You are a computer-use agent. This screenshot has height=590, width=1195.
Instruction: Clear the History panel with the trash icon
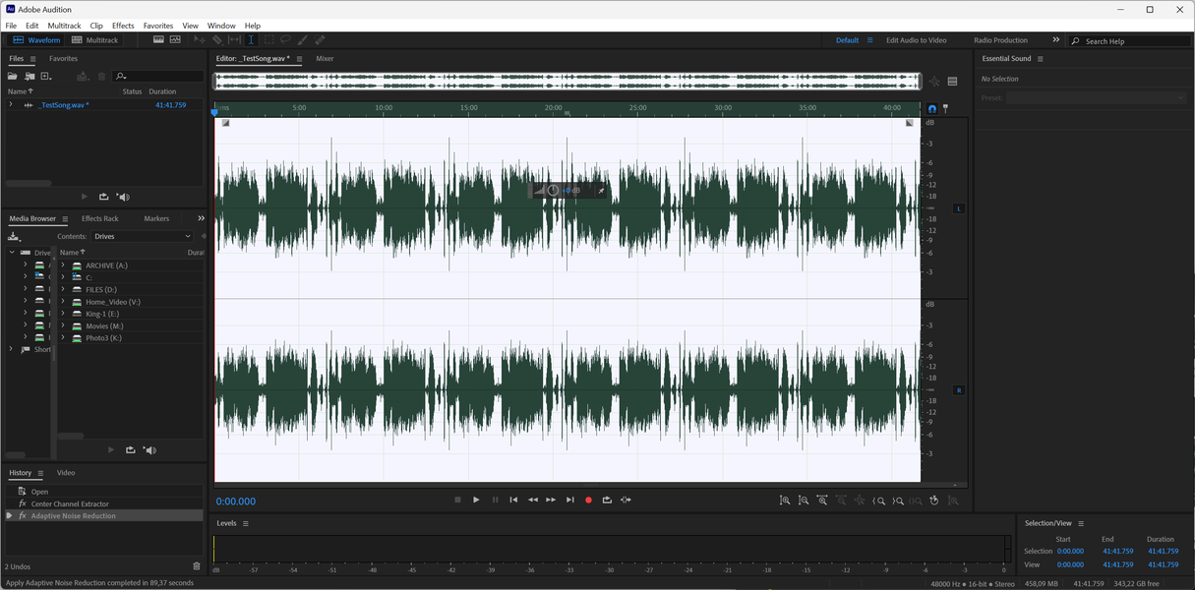[197, 566]
